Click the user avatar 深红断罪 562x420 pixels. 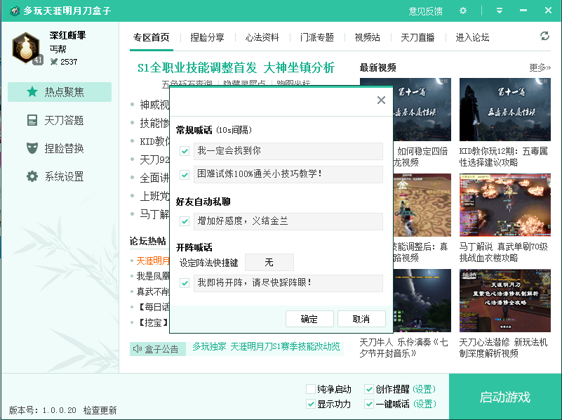(27, 47)
